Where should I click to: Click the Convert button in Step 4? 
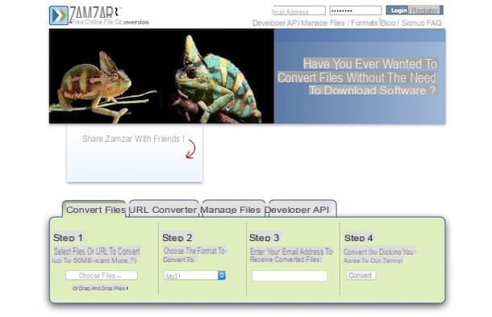[361, 275]
